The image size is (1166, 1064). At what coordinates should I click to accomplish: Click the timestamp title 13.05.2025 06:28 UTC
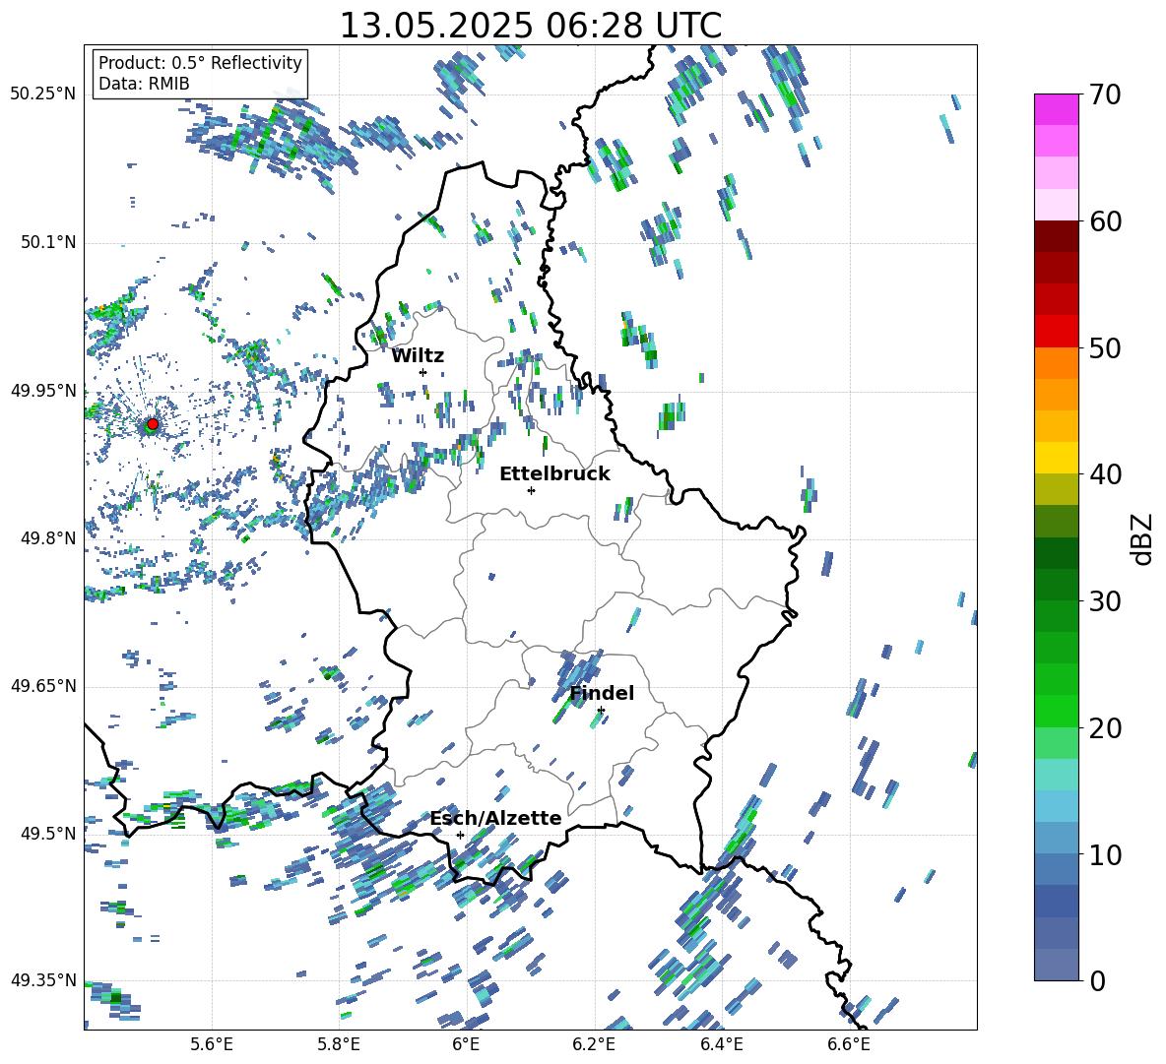[530, 26]
